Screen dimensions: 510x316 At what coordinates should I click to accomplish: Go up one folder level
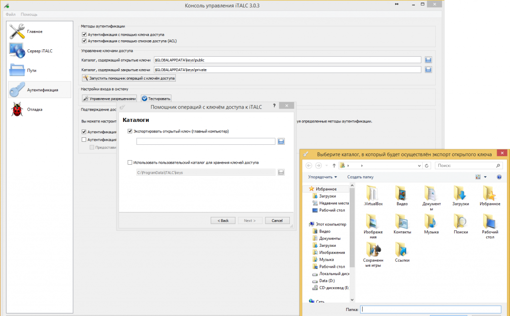(334, 166)
